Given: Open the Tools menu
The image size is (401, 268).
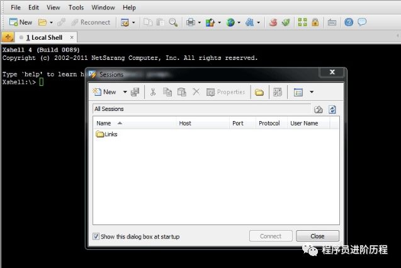Looking at the screenshot, I should 76,8.
